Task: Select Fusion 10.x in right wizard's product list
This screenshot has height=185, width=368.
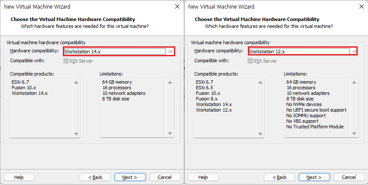Action: pyautogui.click(x=208, y=93)
